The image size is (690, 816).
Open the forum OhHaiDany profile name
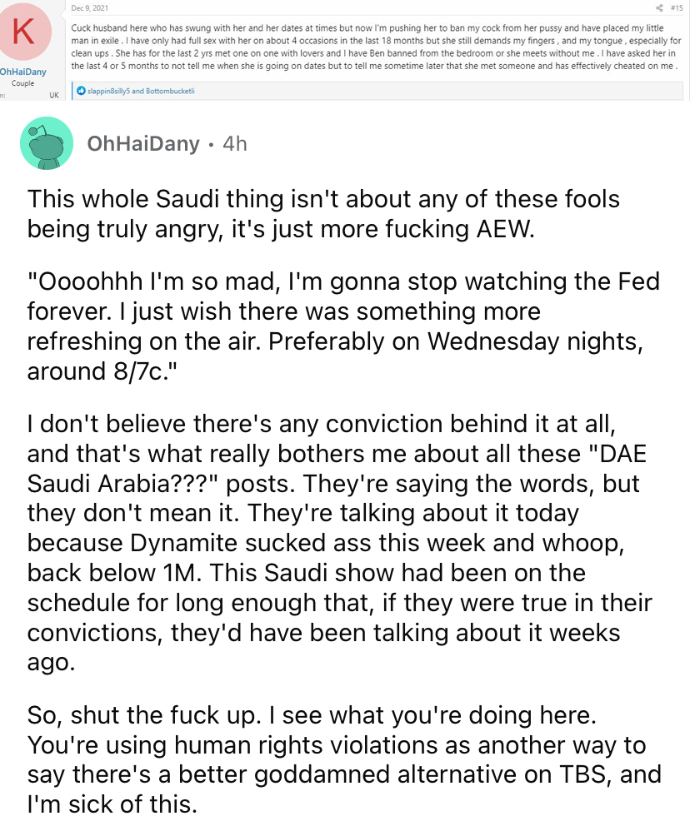coord(22,72)
